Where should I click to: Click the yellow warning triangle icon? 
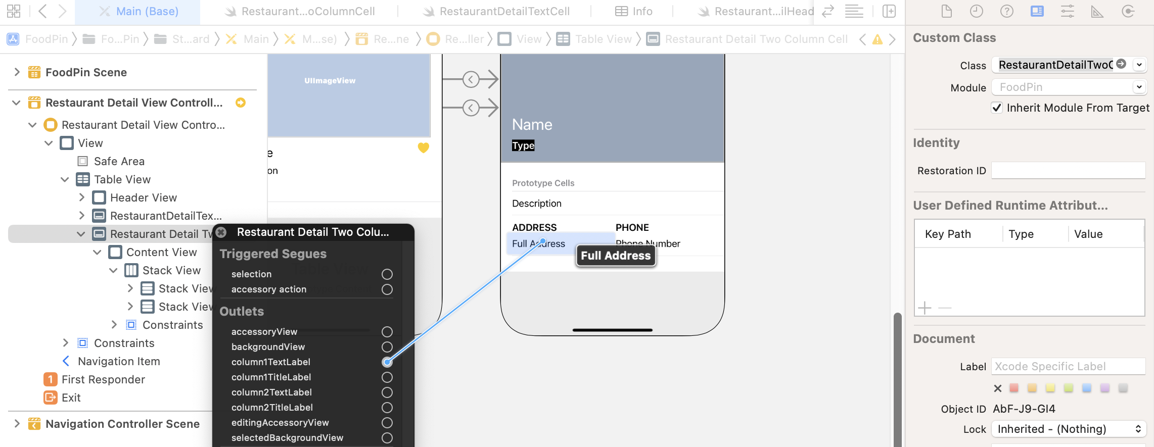(878, 39)
